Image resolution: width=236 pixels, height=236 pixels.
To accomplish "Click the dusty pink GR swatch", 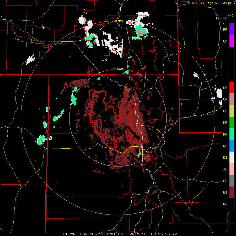I will 232,99.
